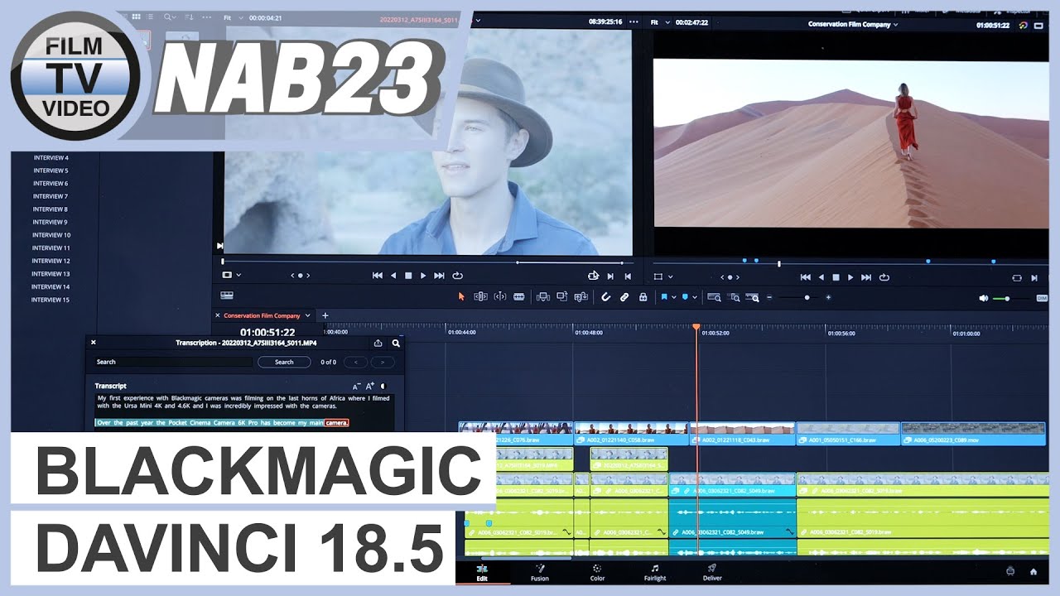The width and height of the screenshot is (1060, 596).
Task: Activate the Trim Edit mode tool
Action: [x=480, y=296]
